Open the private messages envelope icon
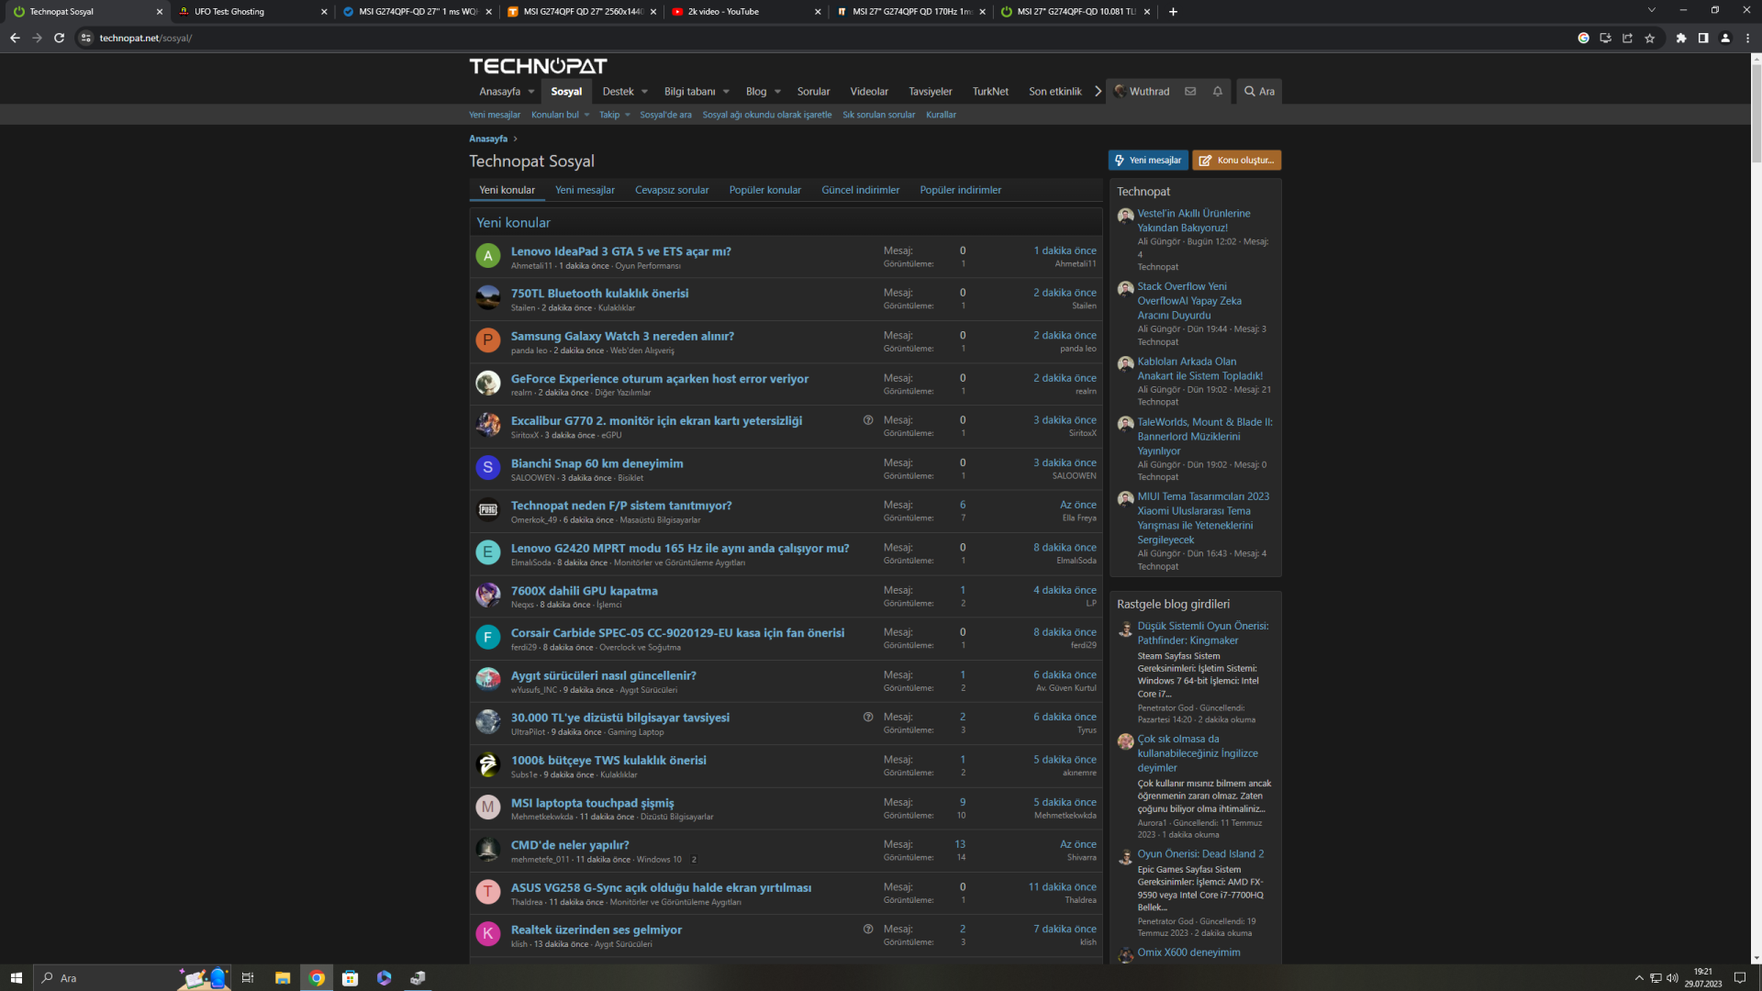Screen dimensions: 1762x991 [x=1190, y=92]
